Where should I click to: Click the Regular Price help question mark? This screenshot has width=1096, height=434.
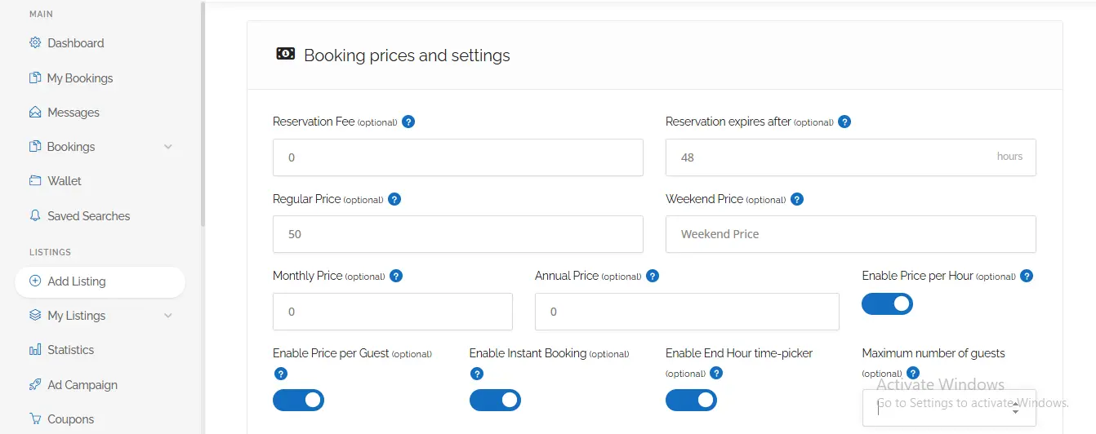pyautogui.click(x=394, y=199)
